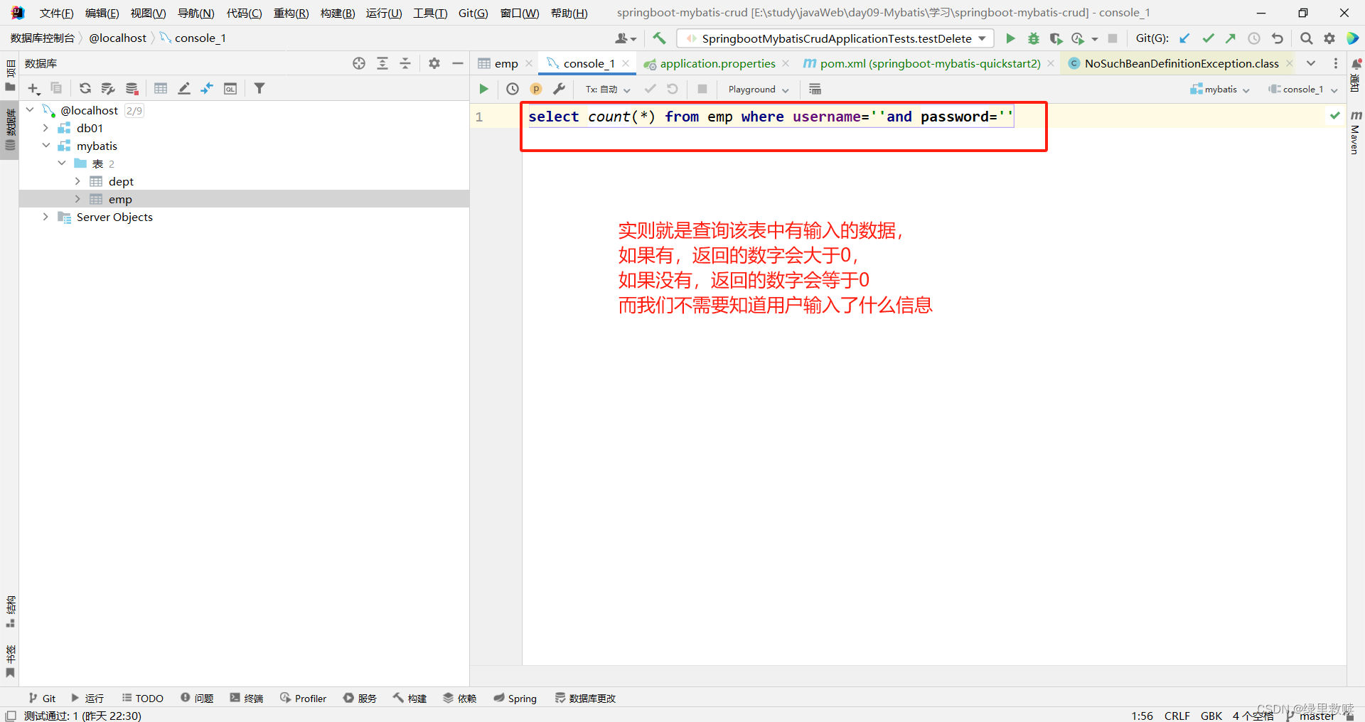
Task: Open the duplicate selection icon in database toolbar
Action: (x=57, y=88)
